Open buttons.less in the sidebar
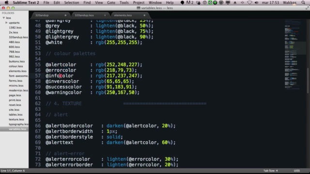The width and height of the screenshot is (310, 174). coord(17,61)
